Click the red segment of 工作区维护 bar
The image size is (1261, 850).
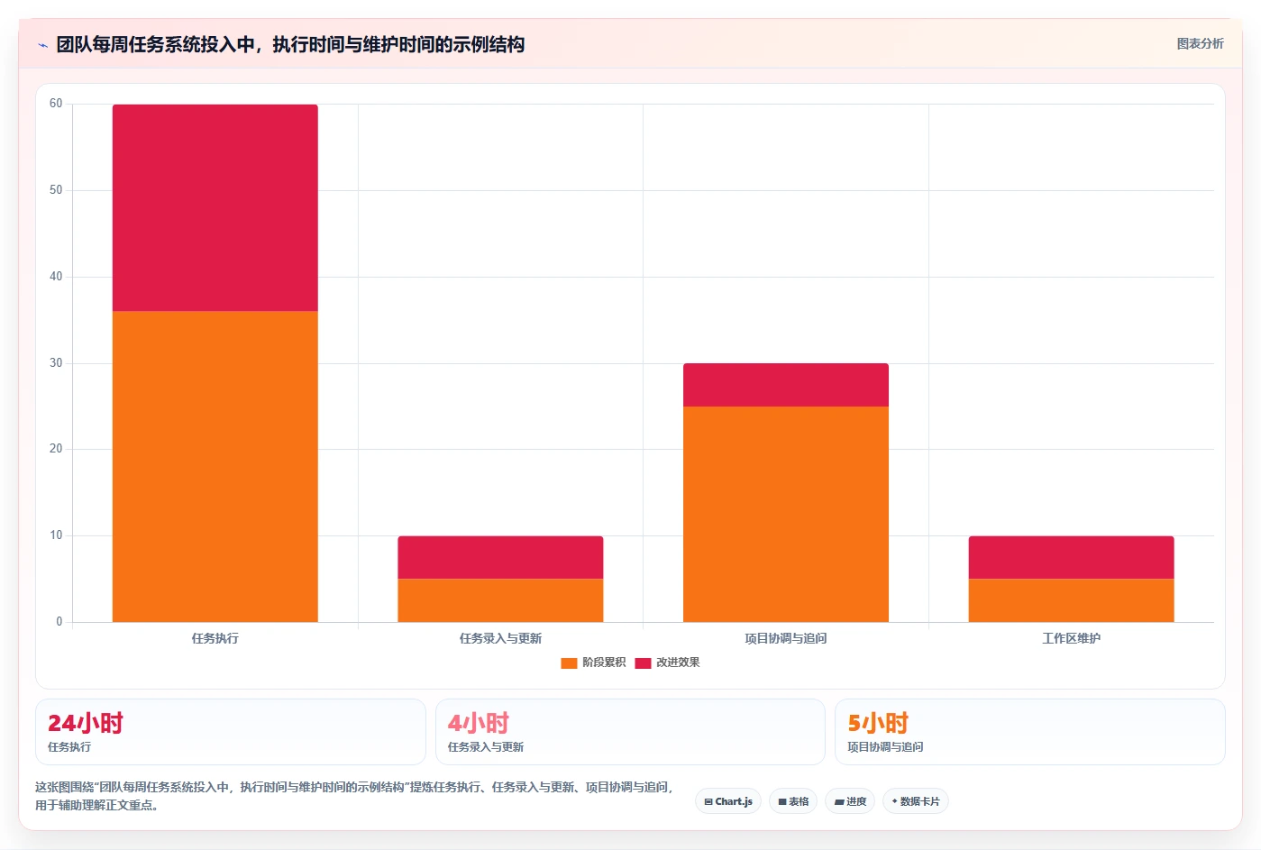[1072, 557]
